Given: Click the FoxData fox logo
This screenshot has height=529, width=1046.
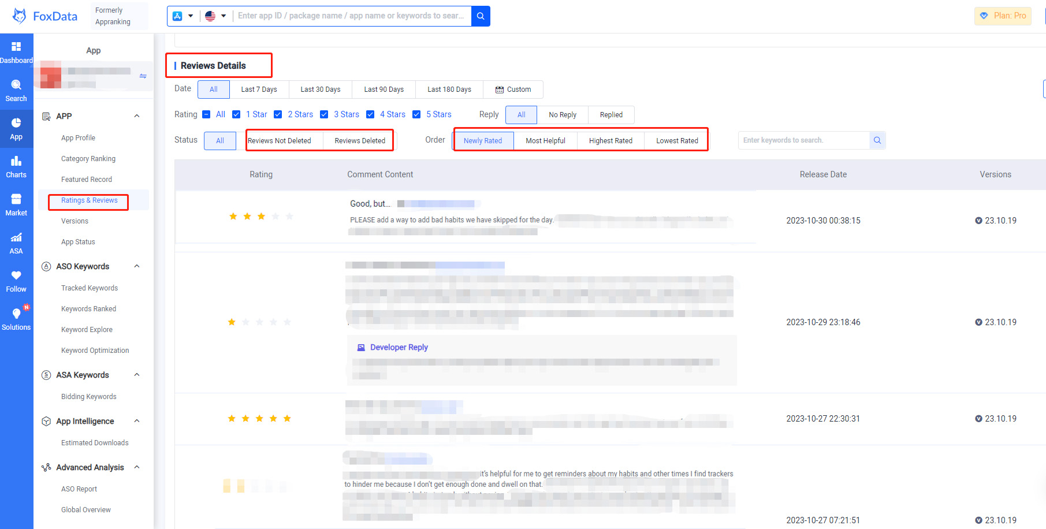Looking at the screenshot, I should 20,16.
